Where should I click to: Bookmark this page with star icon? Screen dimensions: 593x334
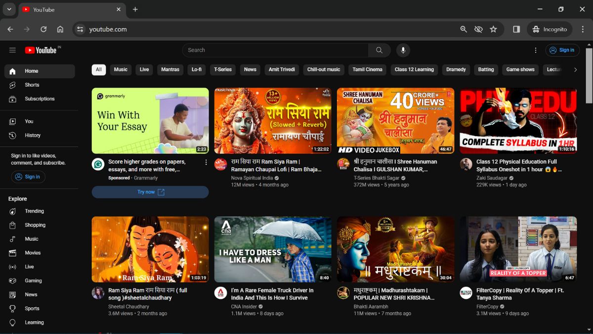493,29
